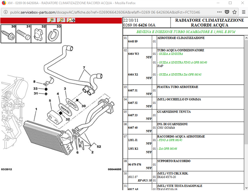
Task: Click callout number 1 on the diagram
Action: click(36, 109)
